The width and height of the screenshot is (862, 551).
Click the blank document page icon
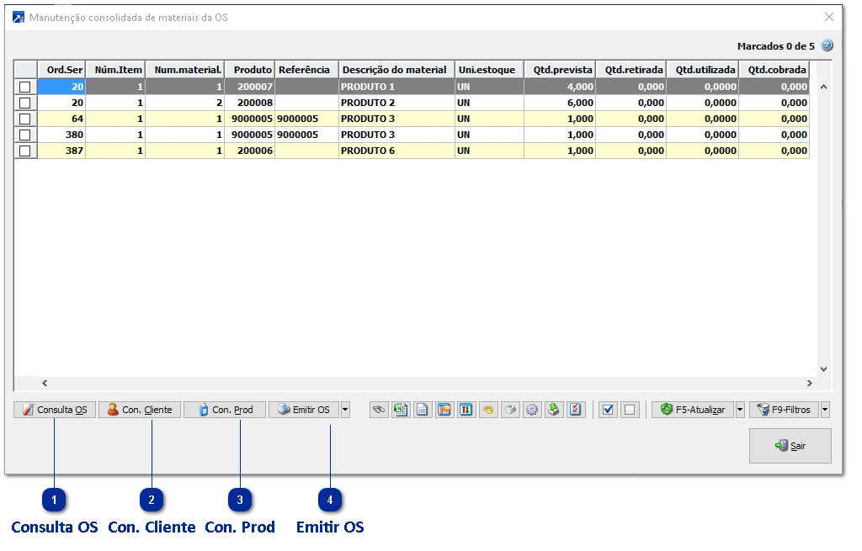pyautogui.click(x=423, y=410)
